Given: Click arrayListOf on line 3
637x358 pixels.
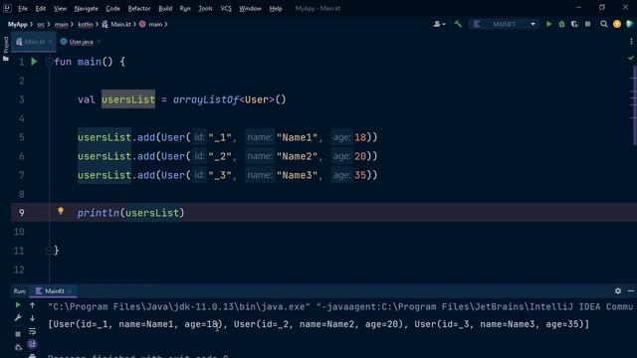Looking at the screenshot, I should click(x=206, y=99).
